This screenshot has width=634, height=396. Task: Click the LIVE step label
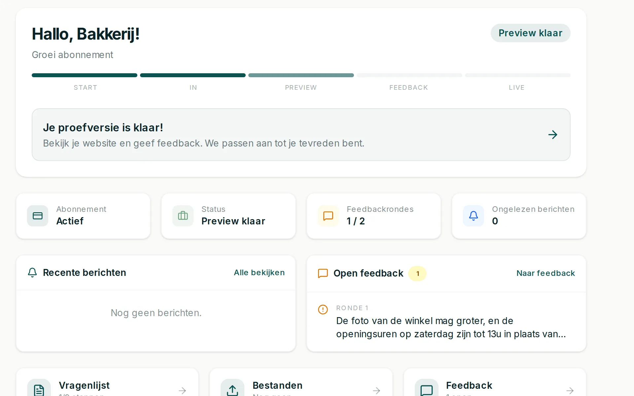point(517,87)
